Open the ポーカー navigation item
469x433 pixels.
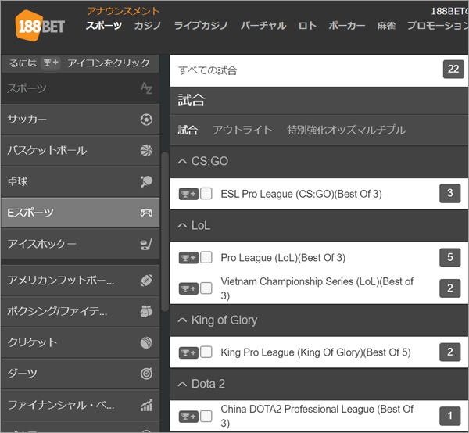(x=346, y=26)
